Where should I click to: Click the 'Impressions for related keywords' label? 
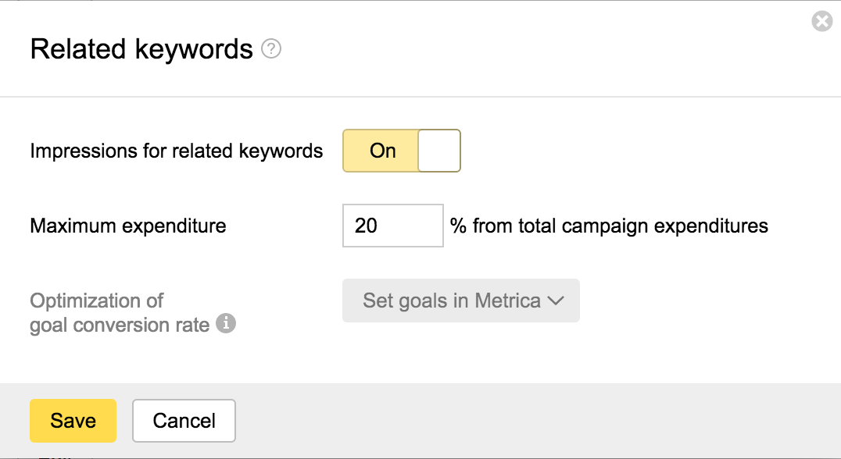click(x=176, y=151)
